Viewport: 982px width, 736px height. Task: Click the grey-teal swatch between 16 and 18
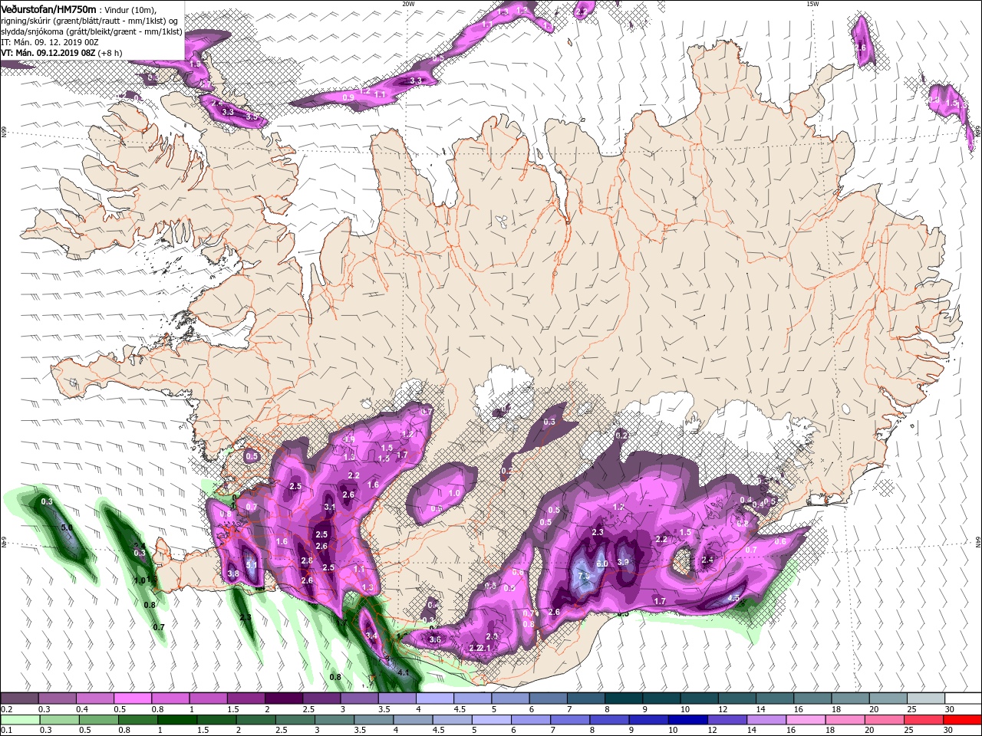[x=812, y=698]
